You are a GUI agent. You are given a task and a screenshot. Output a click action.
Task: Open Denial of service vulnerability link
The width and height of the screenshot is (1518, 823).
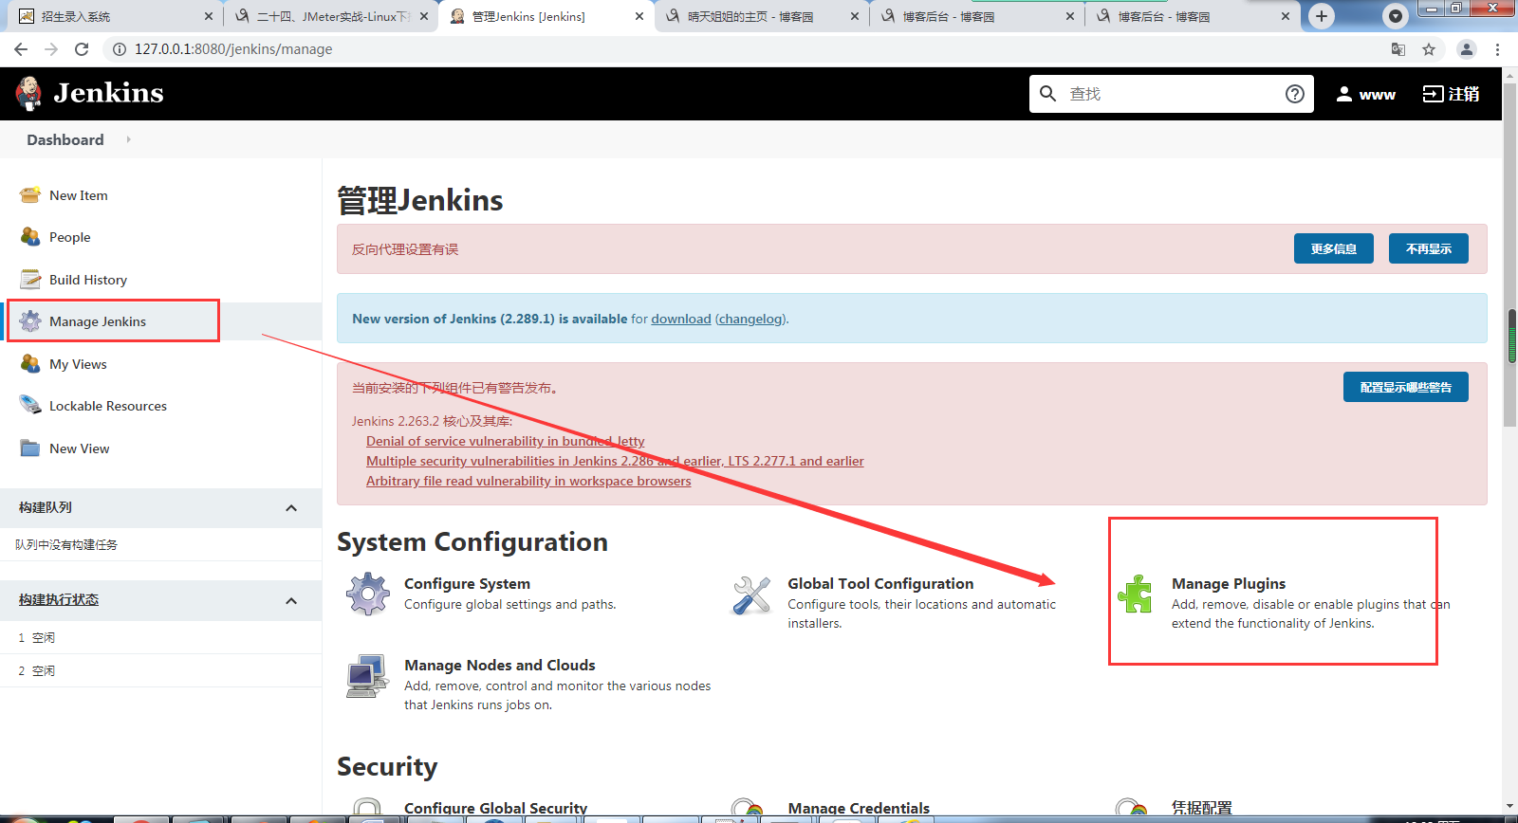(x=506, y=441)
